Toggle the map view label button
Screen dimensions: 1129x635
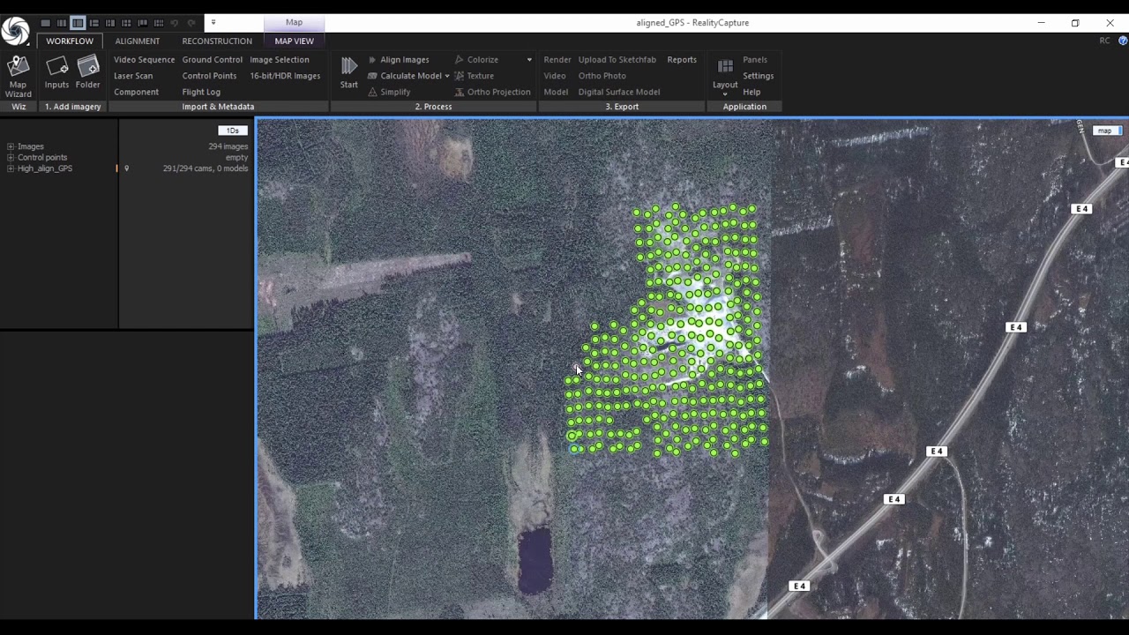coord(1104,131)
